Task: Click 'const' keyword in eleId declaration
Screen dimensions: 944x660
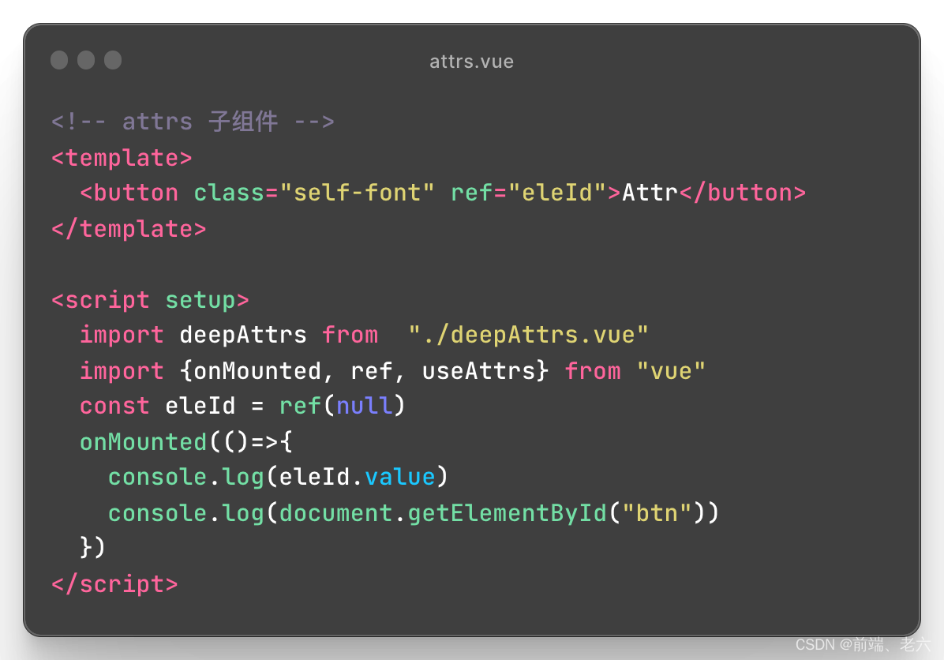Action: (114, 406)
